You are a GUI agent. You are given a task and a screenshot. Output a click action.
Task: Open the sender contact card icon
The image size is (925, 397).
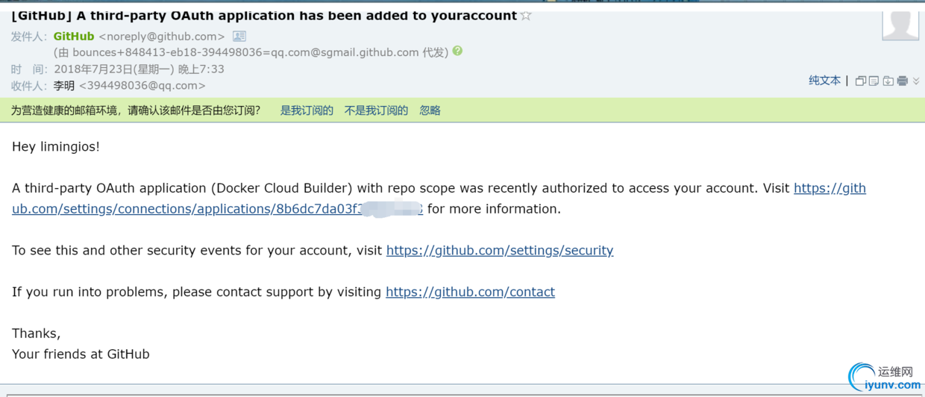point(239,36)
